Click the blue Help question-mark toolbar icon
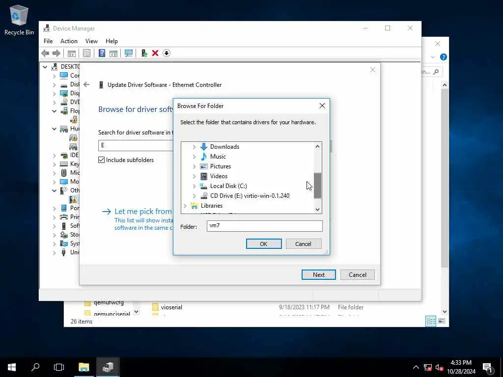This screenshot has width=503, height=377. 102,53
